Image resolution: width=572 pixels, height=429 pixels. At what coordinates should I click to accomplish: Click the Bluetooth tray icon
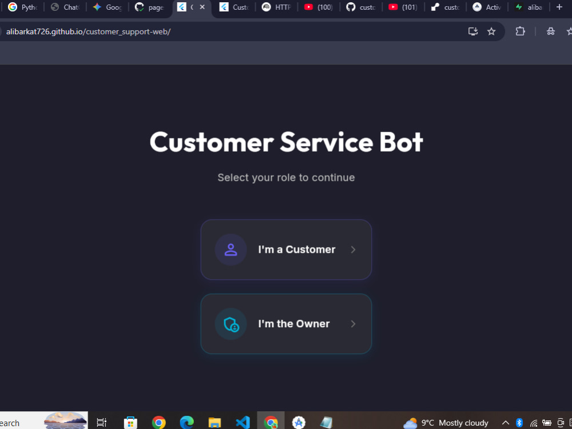point(519,423)
